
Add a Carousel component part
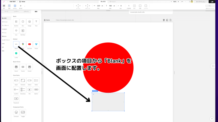click(x=16, y=112)
